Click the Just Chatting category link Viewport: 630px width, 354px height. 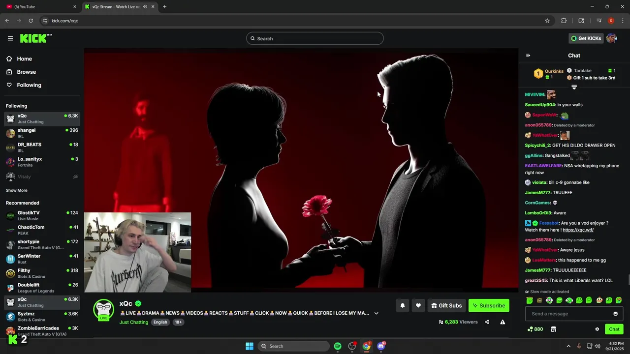(133, 322)
